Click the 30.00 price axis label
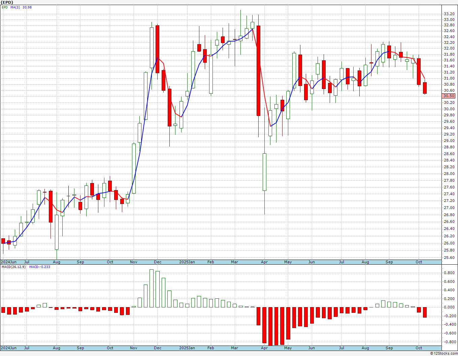The width and height of the screenshot is (458, 356). coord(449,109)
